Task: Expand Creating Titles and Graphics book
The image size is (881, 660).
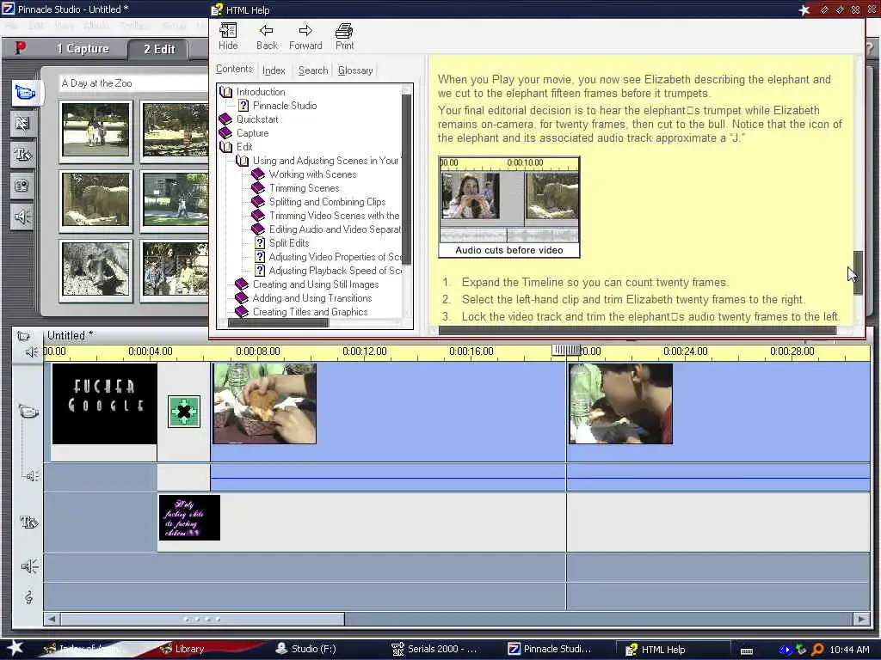Action: coord(242,312)
